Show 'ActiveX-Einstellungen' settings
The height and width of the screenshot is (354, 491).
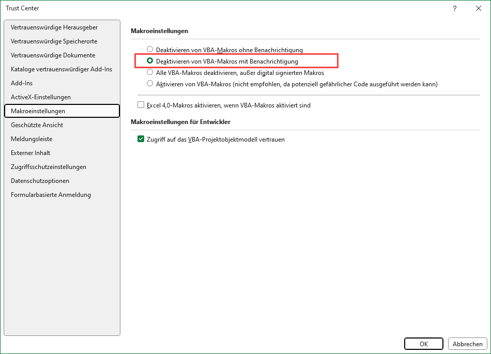tap(41, 97)
